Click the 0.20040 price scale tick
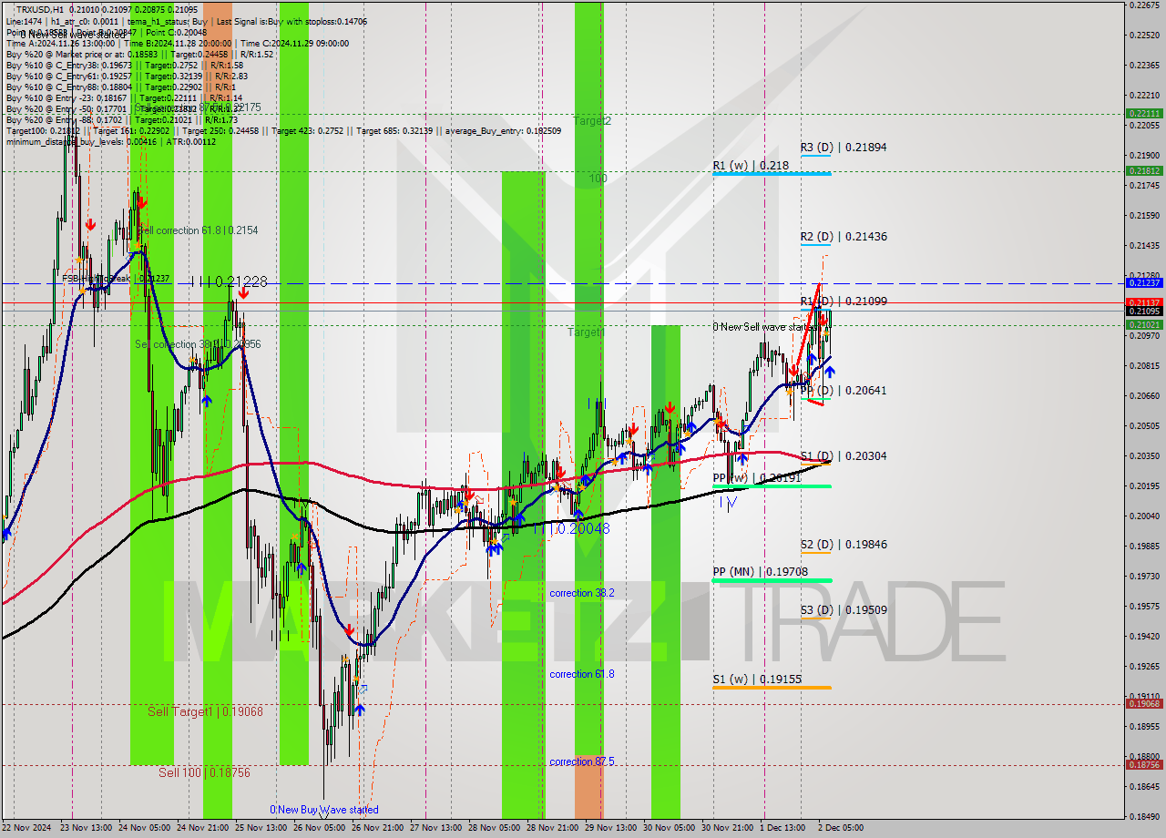Image resolution: width=1166 pixels, height=838 pixels. pyautogui.click(x=1144, y=516)
